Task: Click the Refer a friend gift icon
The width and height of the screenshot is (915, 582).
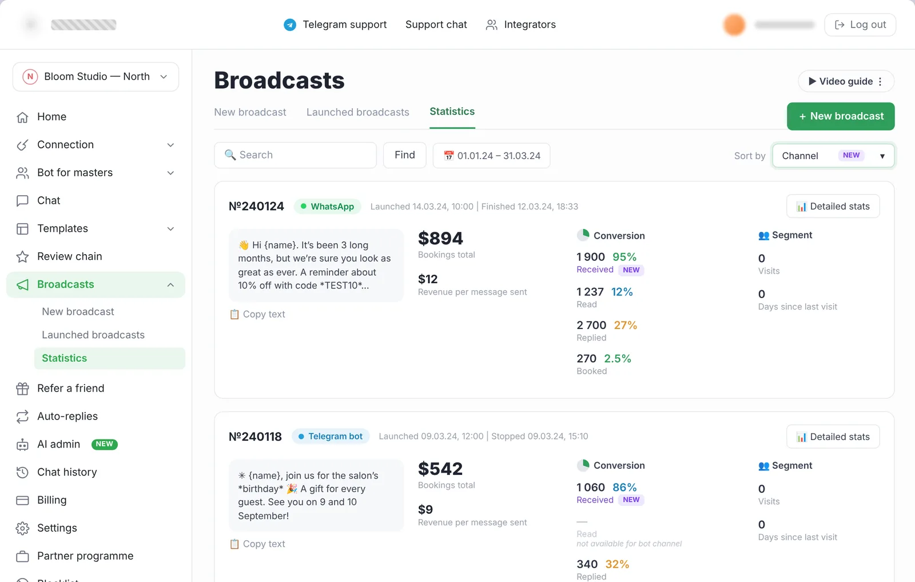Action: pyautogui.click(x=22, y=389)
